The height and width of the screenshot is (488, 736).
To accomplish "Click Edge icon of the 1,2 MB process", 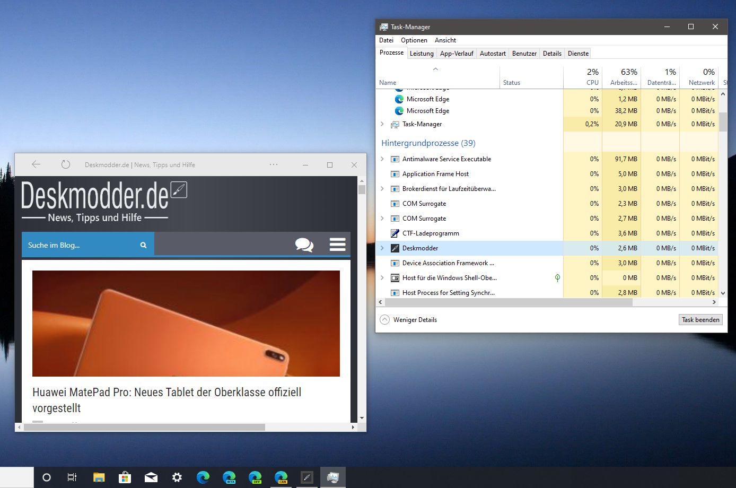I will click(399, 99).
